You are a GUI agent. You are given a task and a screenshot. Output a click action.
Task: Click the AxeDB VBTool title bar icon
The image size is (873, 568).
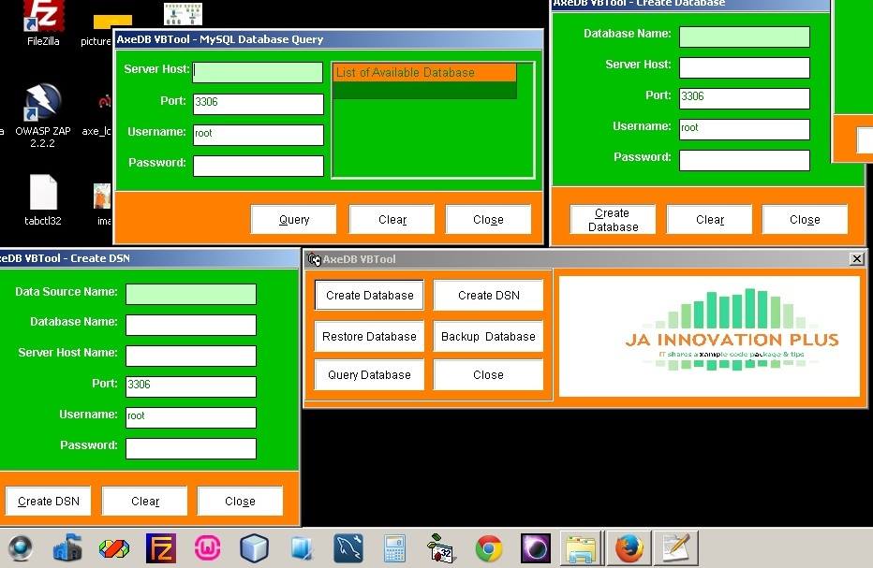[x=314, y=259]
